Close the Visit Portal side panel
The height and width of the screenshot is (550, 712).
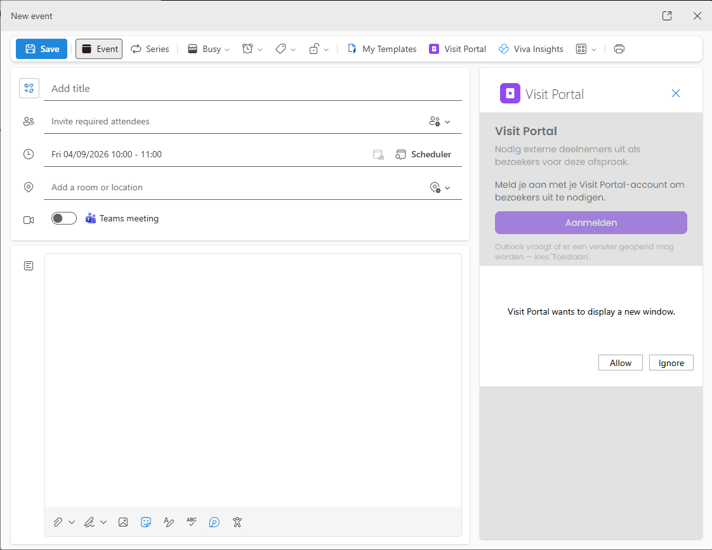676,93
